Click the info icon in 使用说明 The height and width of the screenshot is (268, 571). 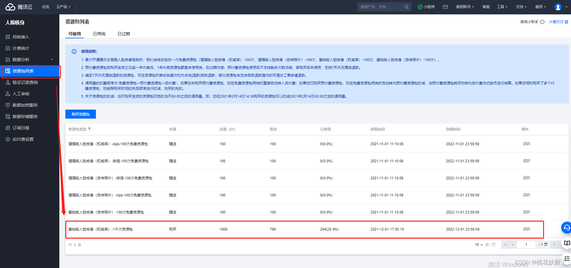coord(74,52)
